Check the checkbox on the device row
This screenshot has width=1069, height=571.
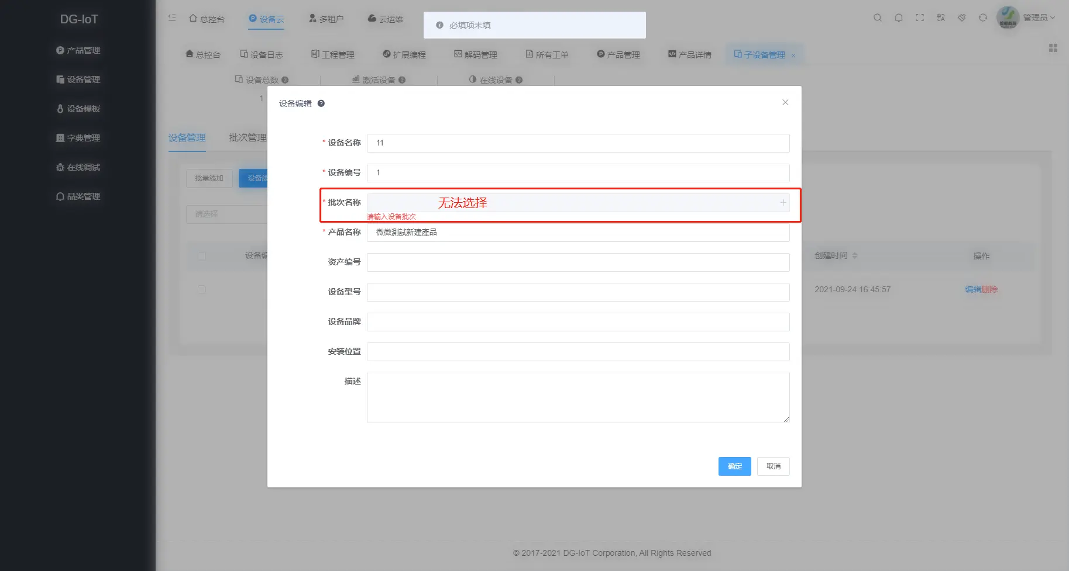point(201,289)
